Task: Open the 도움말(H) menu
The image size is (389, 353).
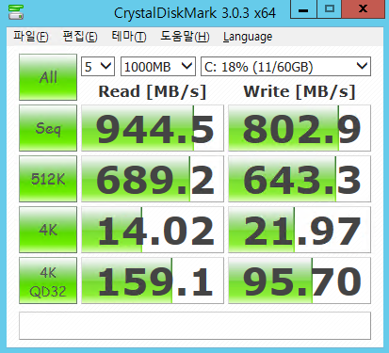Action: pos(185,37)
